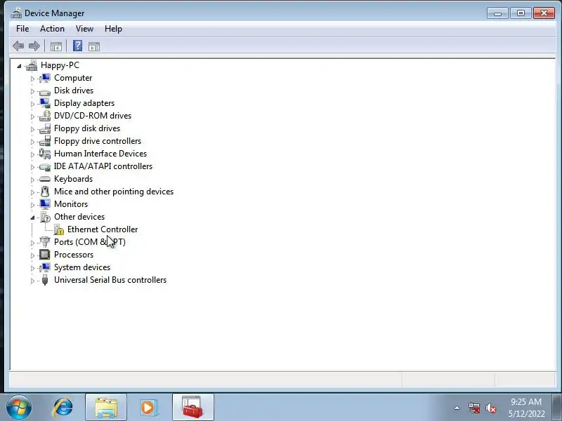Click the Computer category icon
Screen dimensions: 562x421
[x=45, y=78]
